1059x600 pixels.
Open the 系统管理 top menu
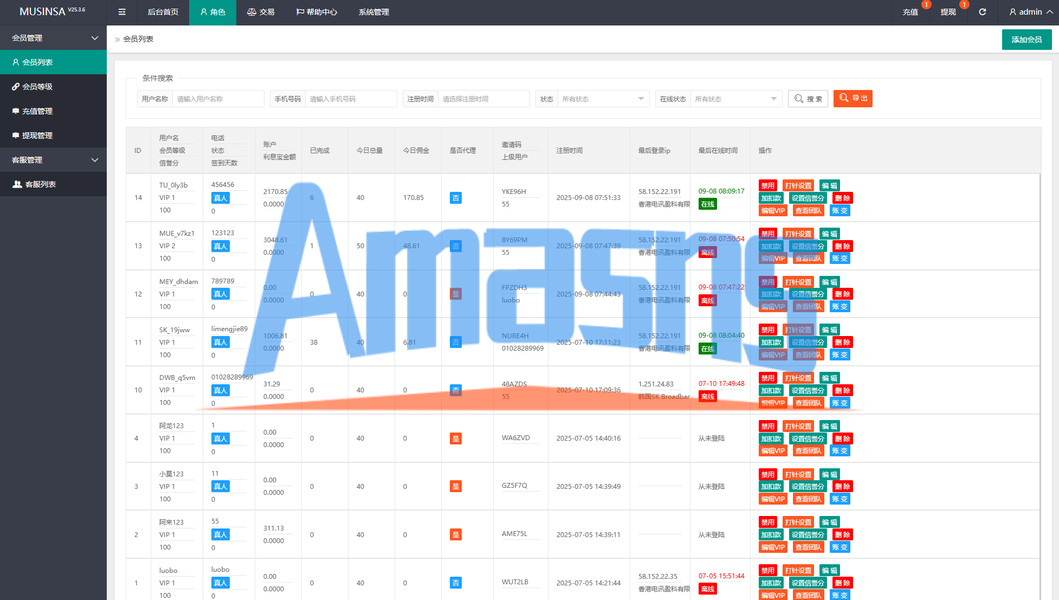(373, 12)
